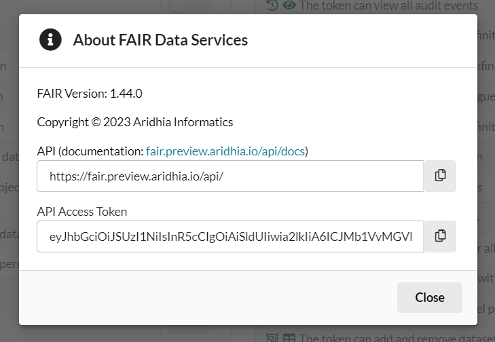The height and width of the screenshot is (342, 495).
Task: Click the eye icon beside audit events
Action: [289, 5]
